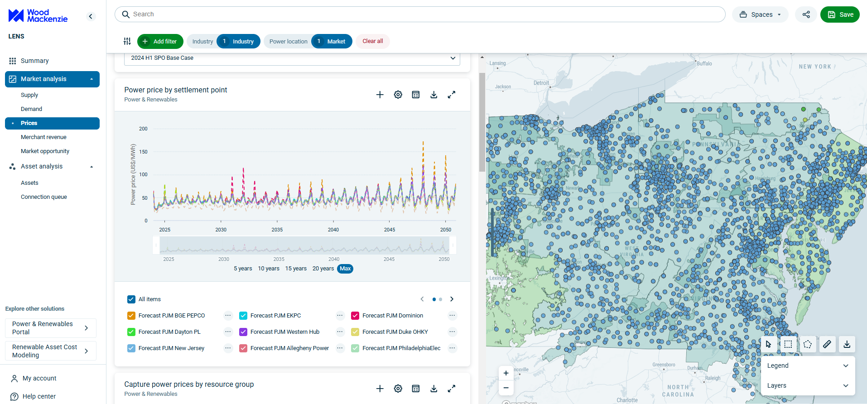Open filter settings sliders icon
Image resolution: width=867 pixels, height=404 pixels.
click(127, 41)
